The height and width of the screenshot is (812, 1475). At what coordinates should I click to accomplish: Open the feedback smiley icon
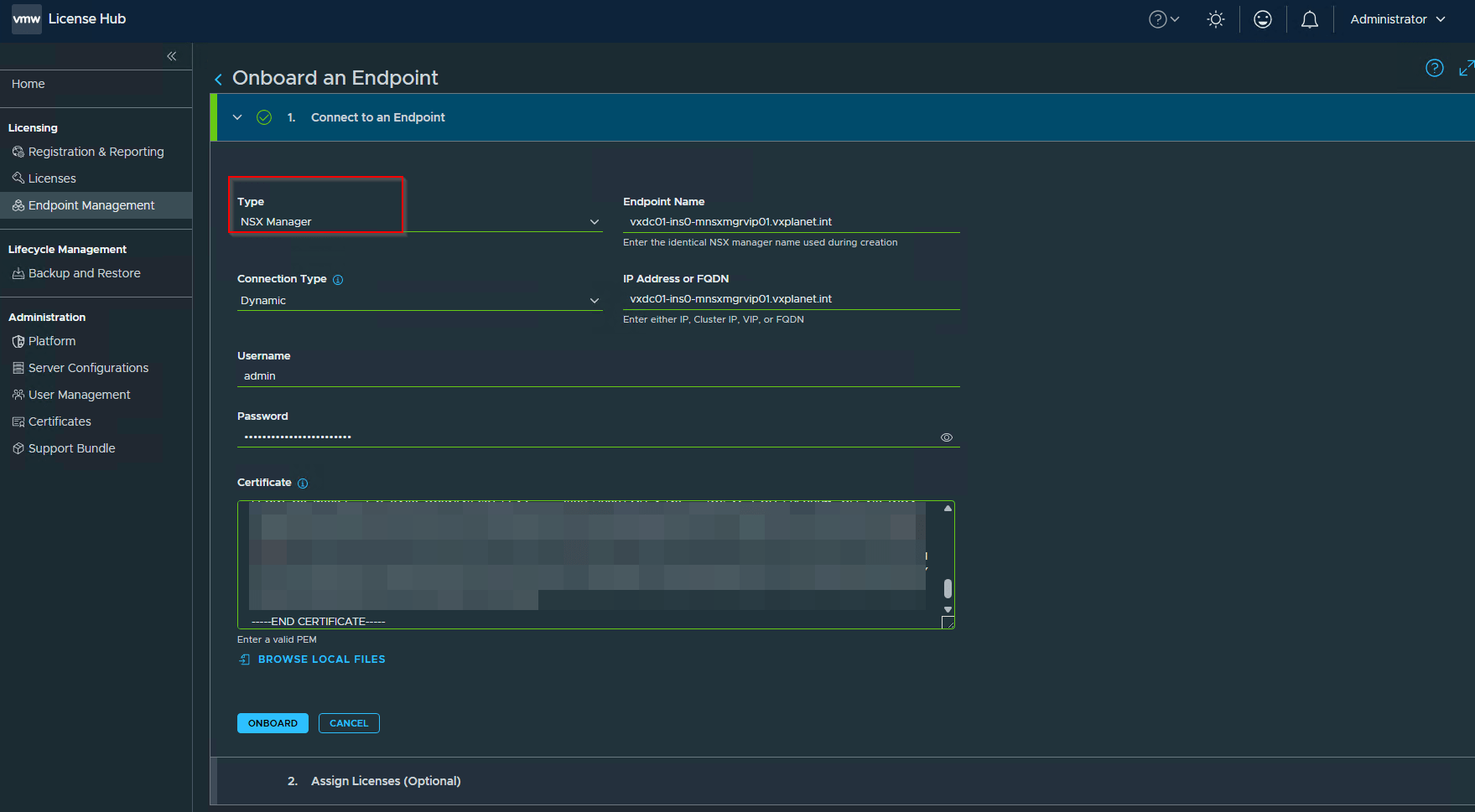1263,19
